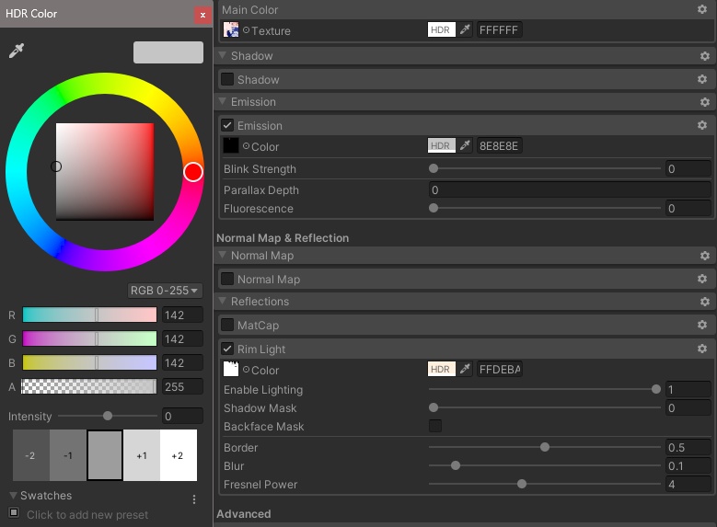Open gear menu on Shadow checkbox row
The image size is (717, 527).
point(702,79)
